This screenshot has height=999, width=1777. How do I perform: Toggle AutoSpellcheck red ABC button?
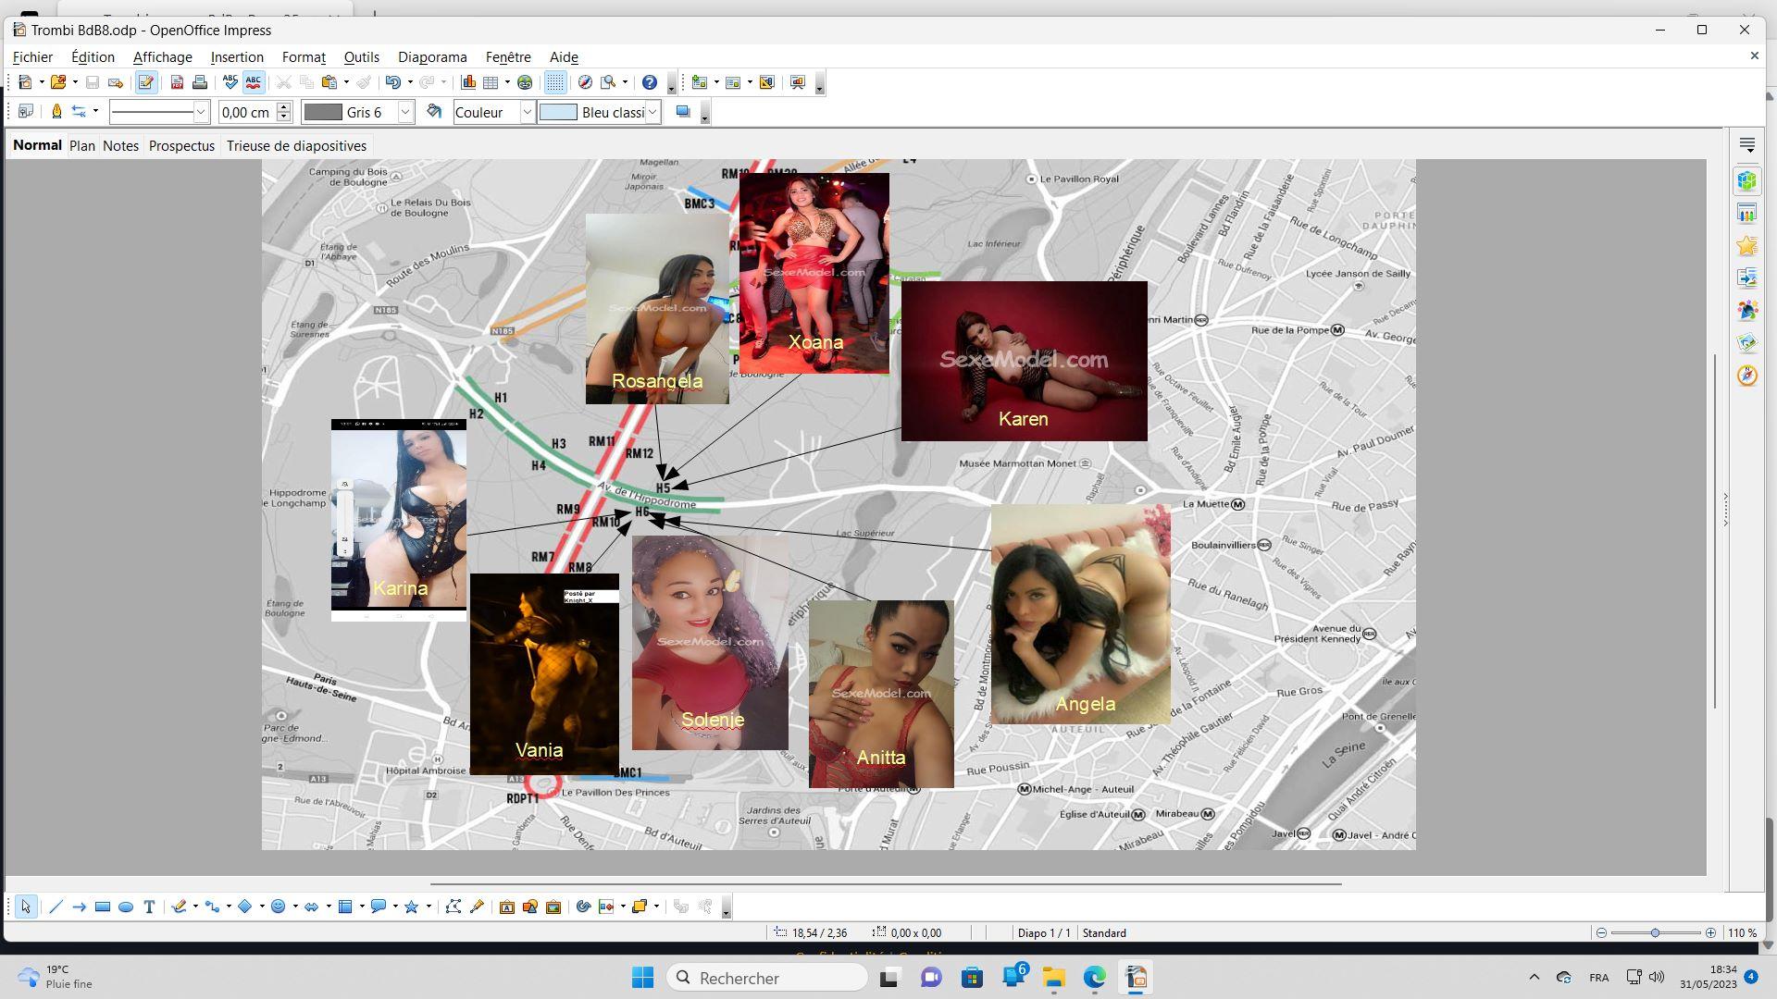253,82
